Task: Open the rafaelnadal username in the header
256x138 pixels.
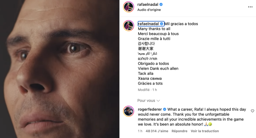Action: point(148,4)
